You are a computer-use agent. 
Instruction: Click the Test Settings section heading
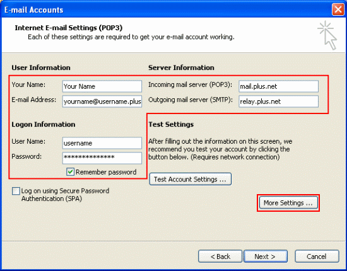[x=171, y=124]
